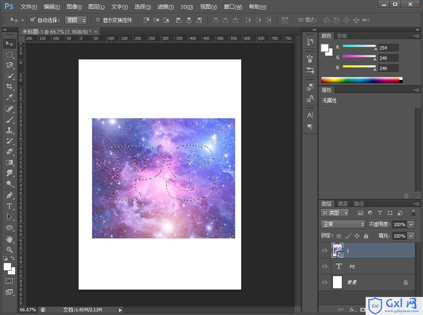Open blend mode 正常 dropdown
423x315 pixels.
click(x=343, y=224)
